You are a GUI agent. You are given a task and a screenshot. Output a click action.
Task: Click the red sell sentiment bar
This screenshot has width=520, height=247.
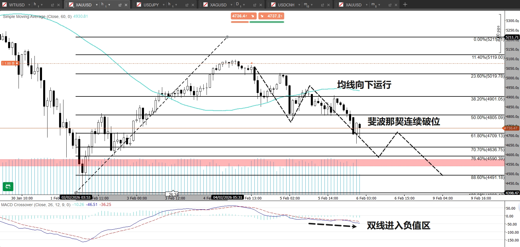tap(240, 22)
